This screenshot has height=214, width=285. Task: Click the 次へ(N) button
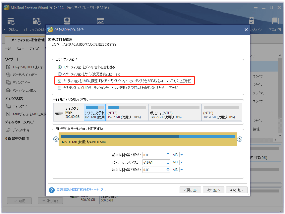click(213, 190)
